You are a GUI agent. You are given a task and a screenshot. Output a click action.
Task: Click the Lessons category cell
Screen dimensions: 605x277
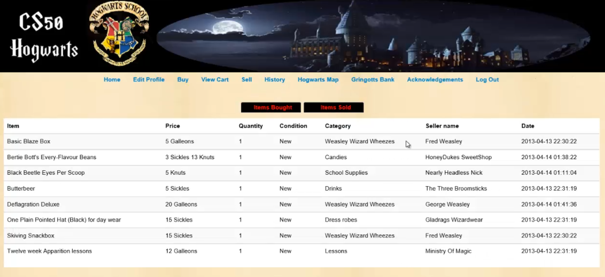(x=336, y=251)
